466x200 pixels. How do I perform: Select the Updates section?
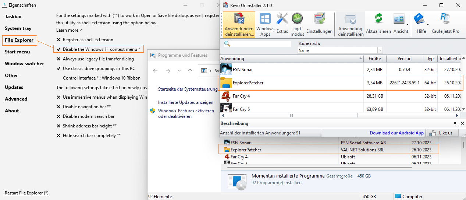point(14,87)
